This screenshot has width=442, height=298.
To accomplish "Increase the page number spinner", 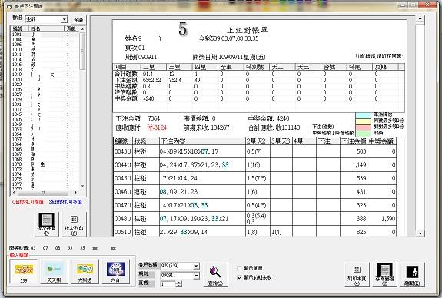I will pos(178,282).
